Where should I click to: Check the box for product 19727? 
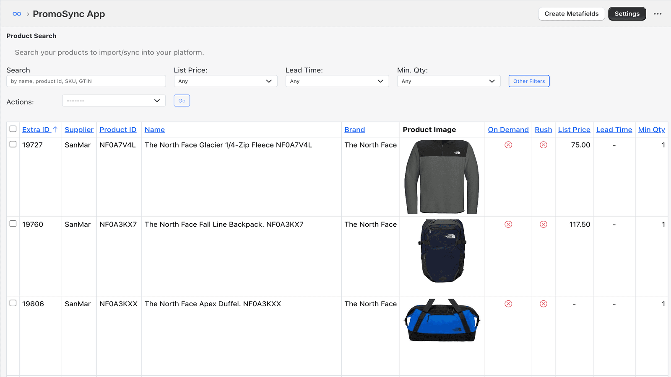click(x=13, y=144)
